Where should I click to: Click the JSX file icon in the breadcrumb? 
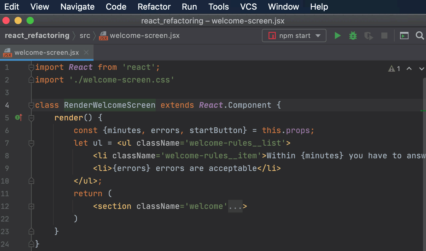tap(103, 36)
